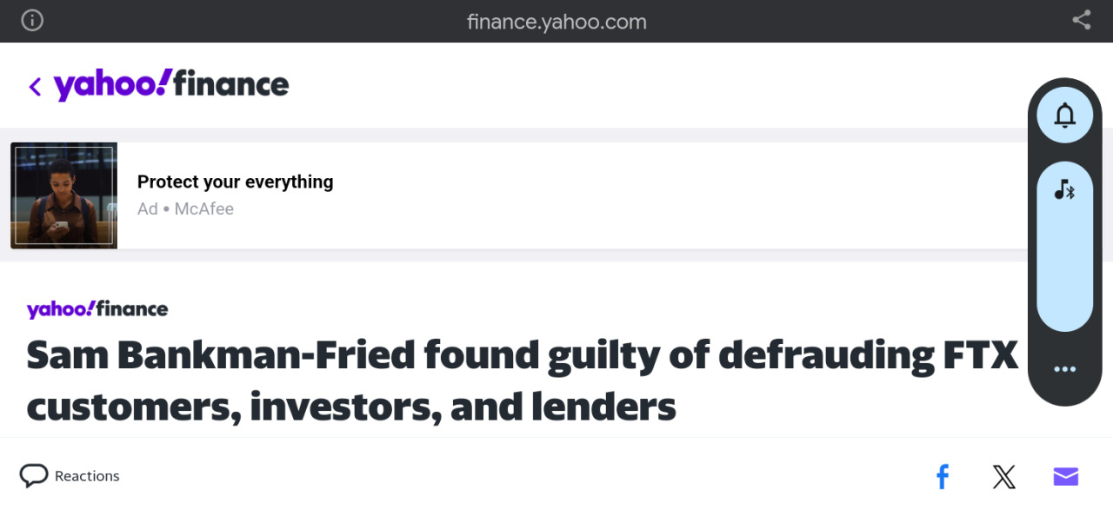Share the article on Facebook

[943, 476]
